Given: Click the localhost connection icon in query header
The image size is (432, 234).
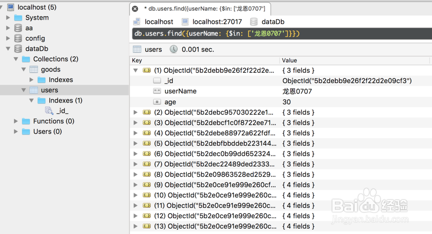Looking at the screenshot, I should (x=137, y=22).
